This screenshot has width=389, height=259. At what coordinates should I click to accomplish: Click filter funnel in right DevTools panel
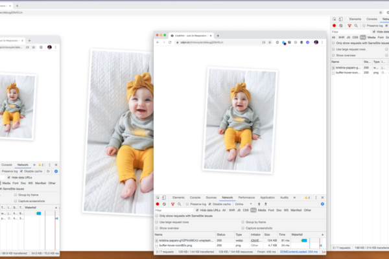point(349,25)
